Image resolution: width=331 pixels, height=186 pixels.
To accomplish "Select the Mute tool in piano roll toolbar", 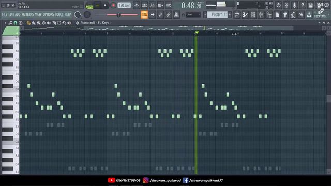I will 49,23.
